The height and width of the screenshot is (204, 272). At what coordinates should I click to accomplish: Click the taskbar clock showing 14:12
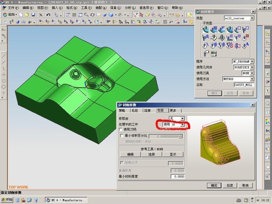pos(265,200)
